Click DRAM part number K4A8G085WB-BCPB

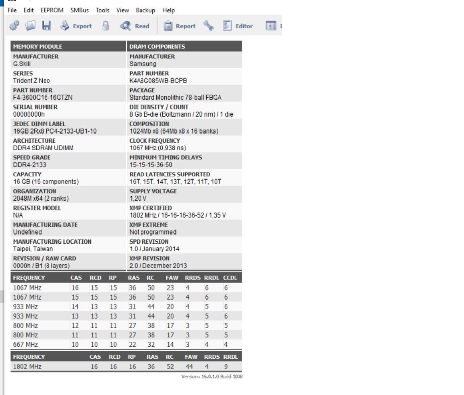point(158,81)
